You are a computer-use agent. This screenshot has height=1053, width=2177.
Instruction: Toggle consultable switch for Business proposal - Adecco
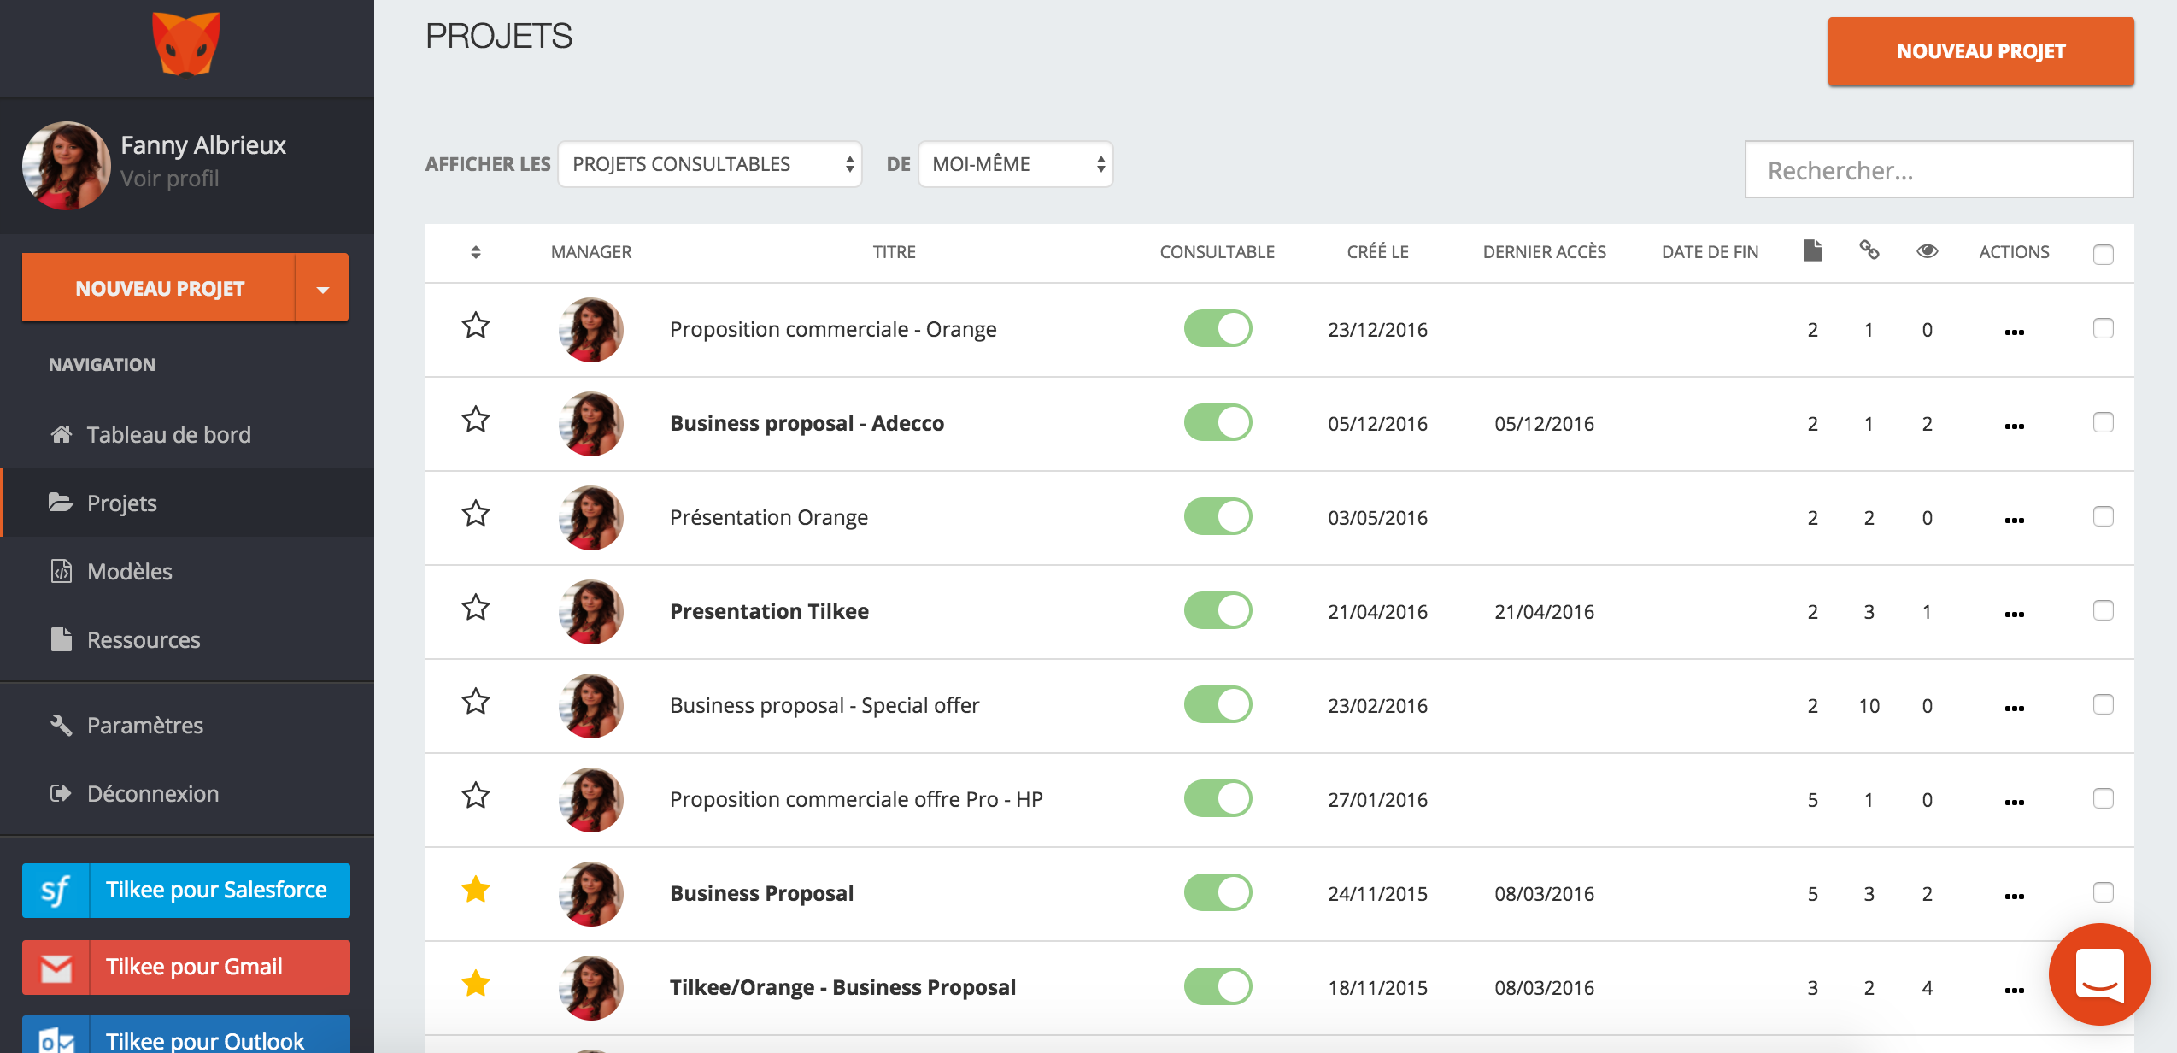coord(1218,422)
